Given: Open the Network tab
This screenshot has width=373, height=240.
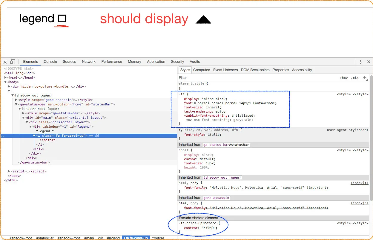Looking at the screenshot, I should tap(89, 62).
